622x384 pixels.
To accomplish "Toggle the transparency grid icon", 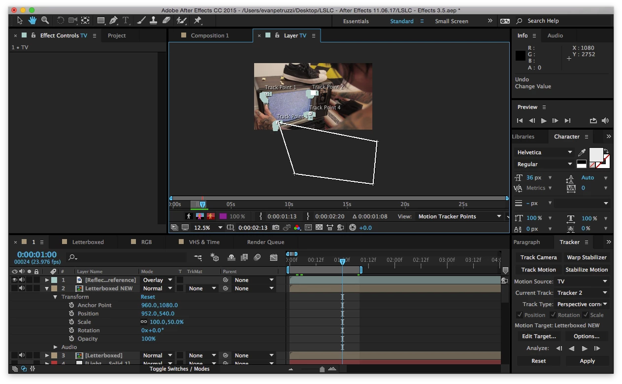I will (x=319, y=227).
